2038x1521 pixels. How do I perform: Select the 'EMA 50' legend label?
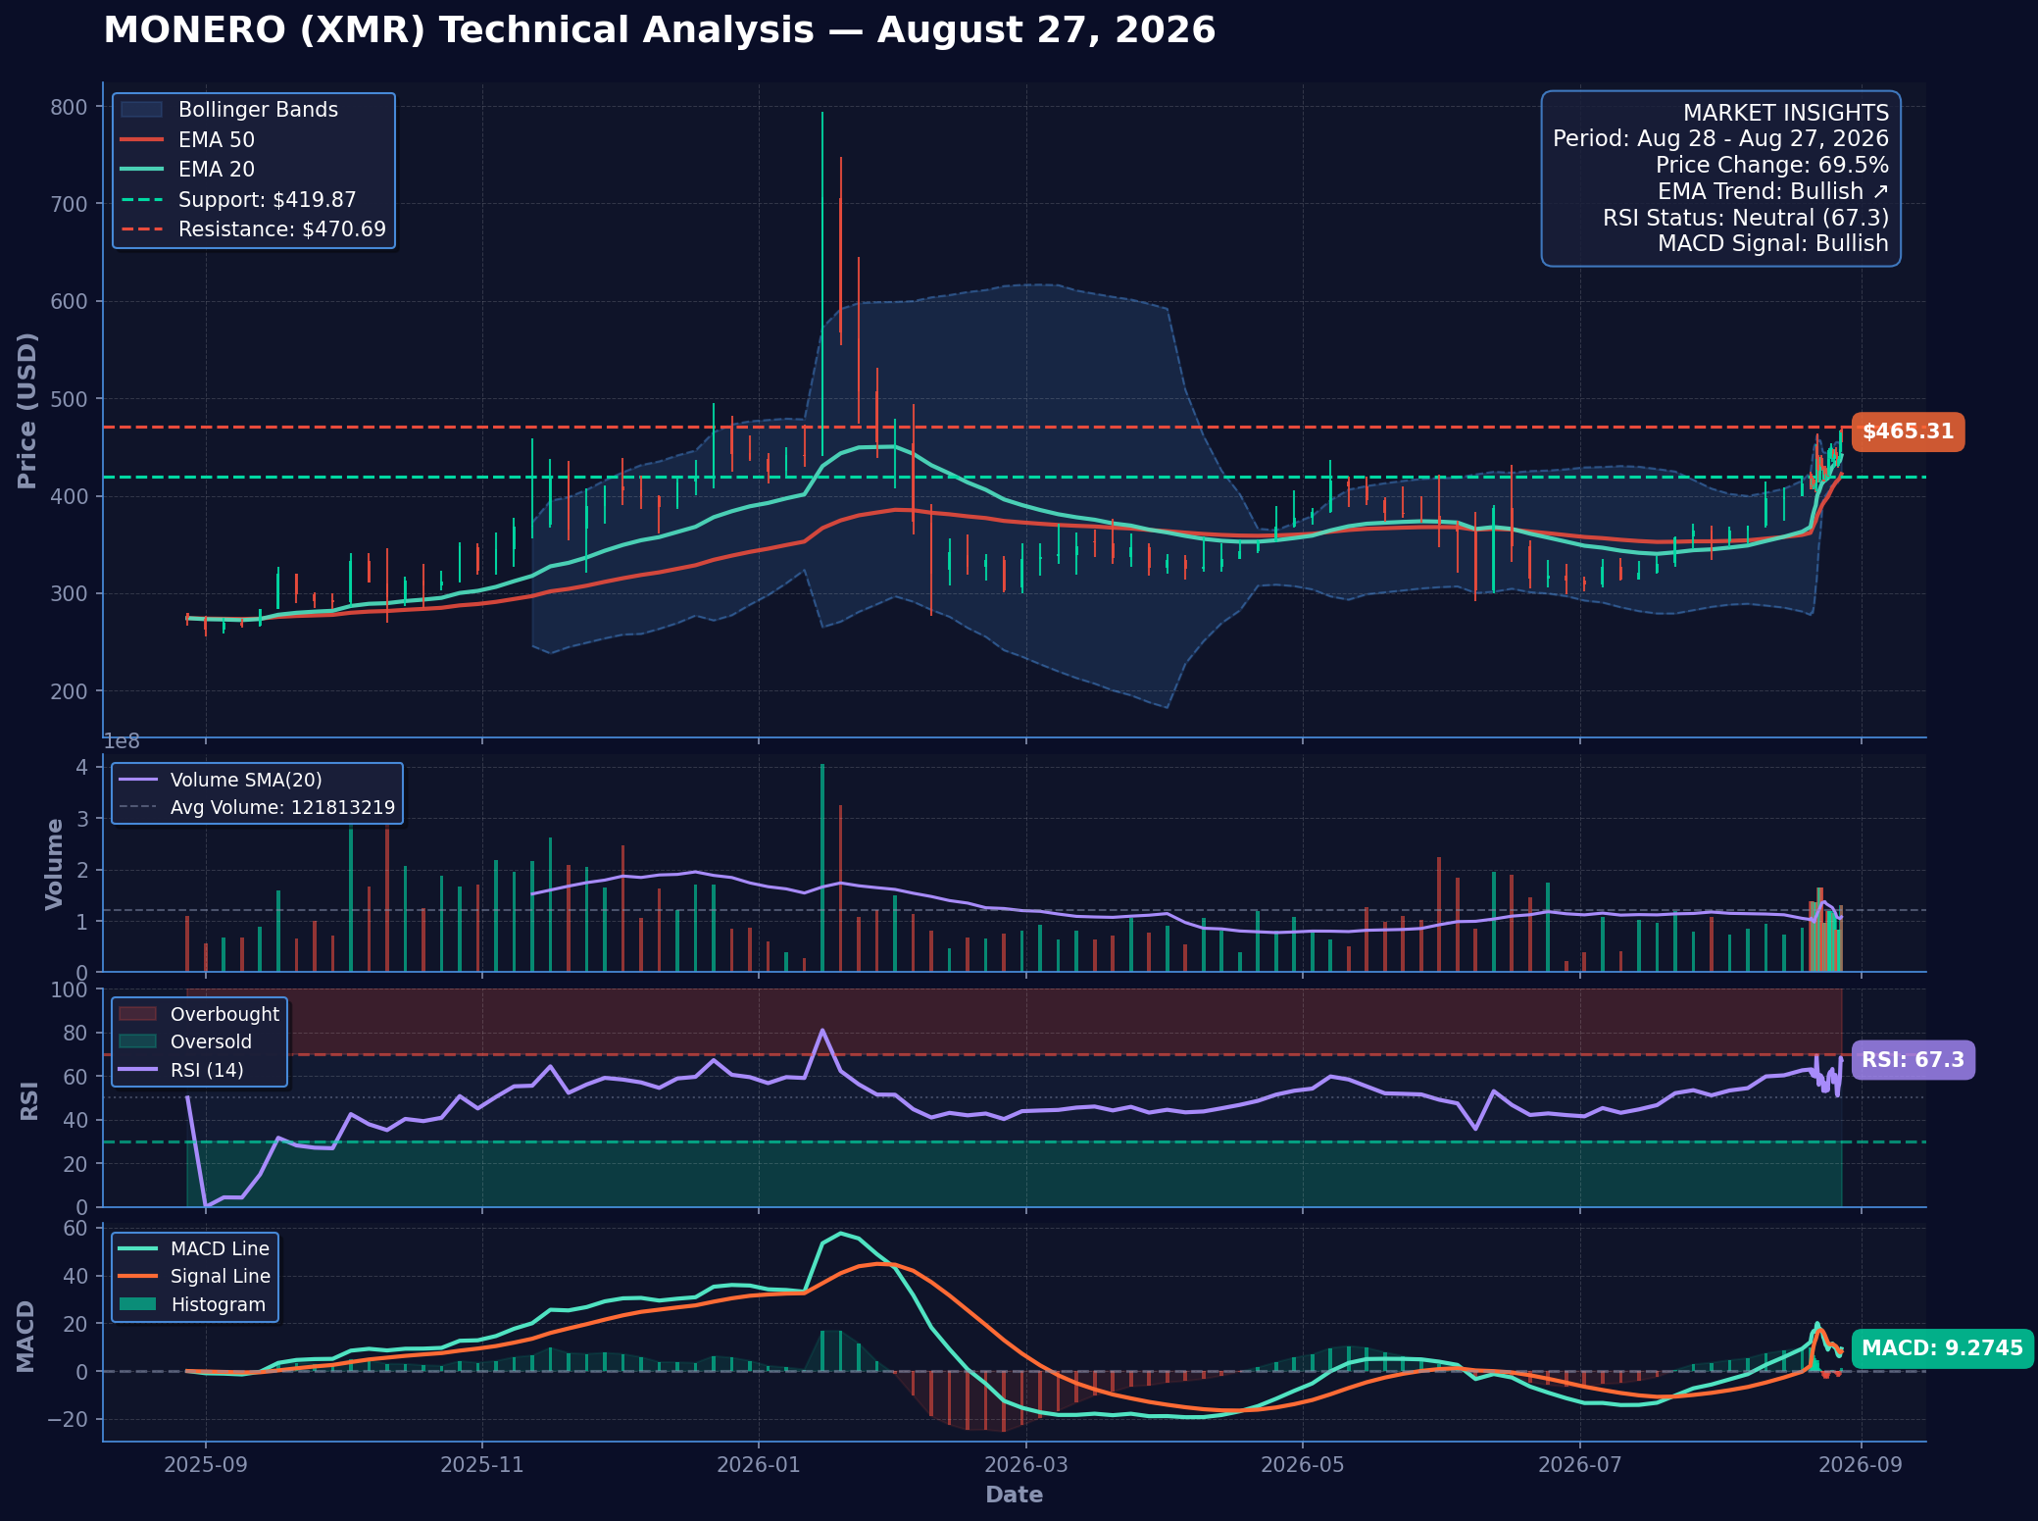[217, 140]
